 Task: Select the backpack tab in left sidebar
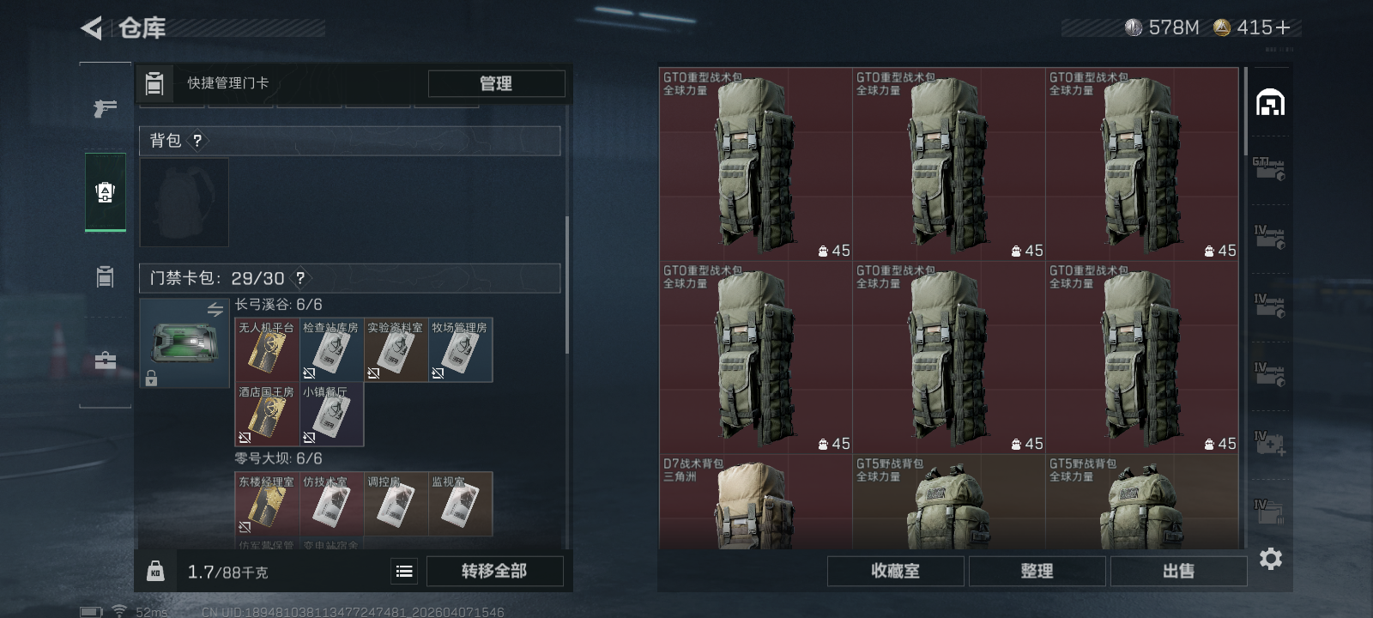click(106, 192)
